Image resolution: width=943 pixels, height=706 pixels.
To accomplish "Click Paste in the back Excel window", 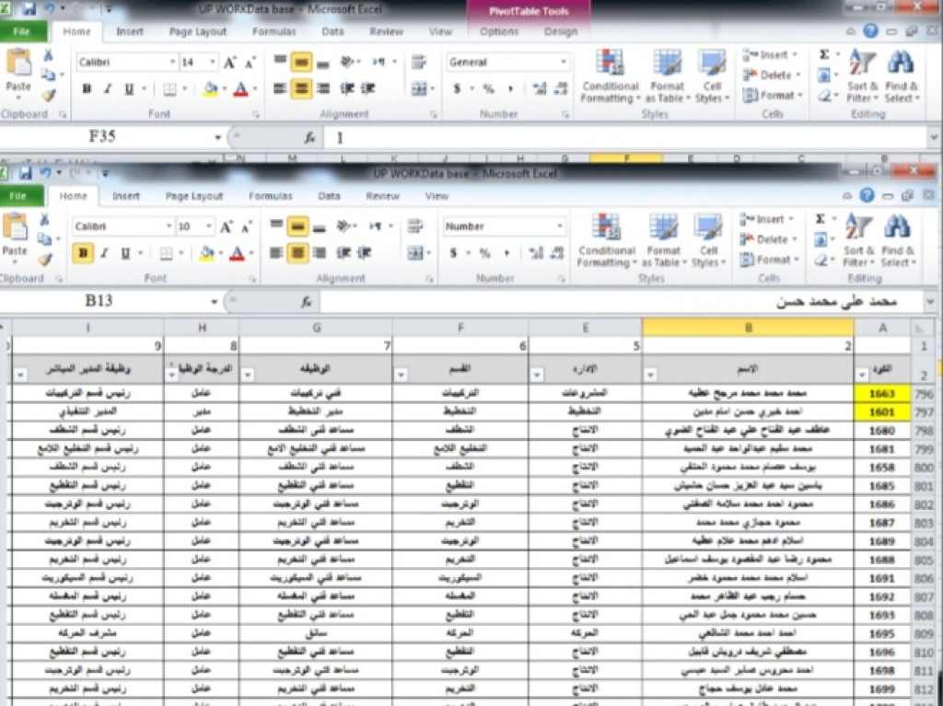I will [18, 72].
